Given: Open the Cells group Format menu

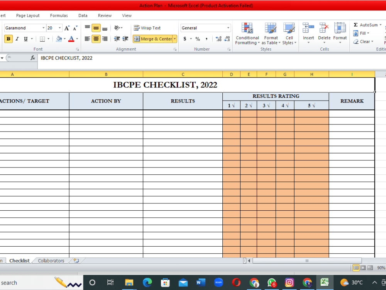Looking at the screenshot, I should [340, 34].
